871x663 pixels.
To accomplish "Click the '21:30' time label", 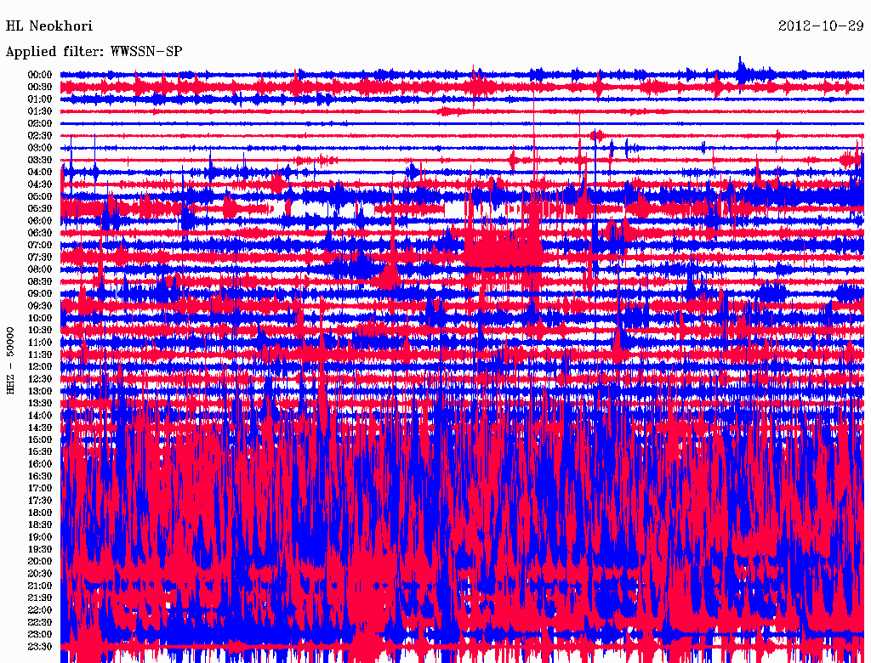I will [x=40, y=598].
